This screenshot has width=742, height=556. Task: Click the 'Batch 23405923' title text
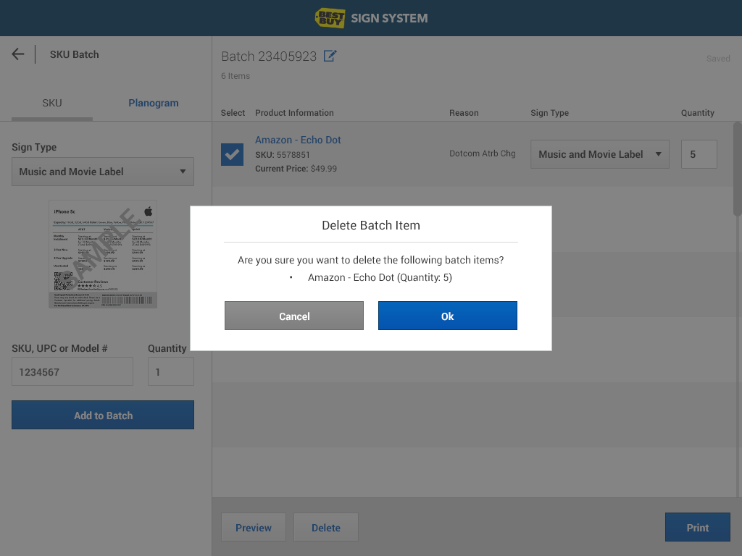[x=269, y=56]
